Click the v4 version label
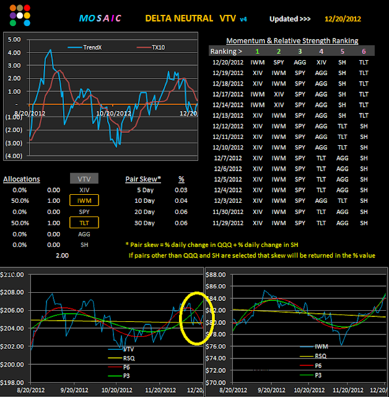The height and width of the screenshot is (397, 389). click(243, 19)
